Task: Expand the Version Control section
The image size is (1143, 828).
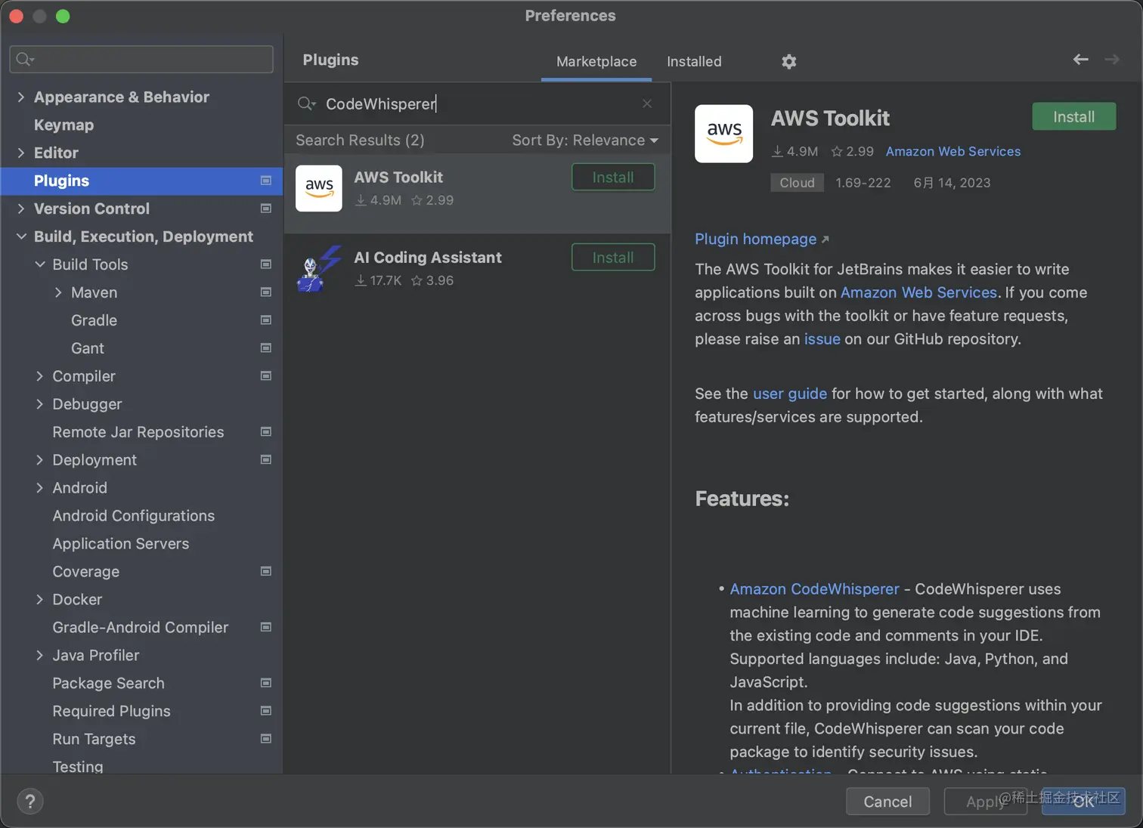Action: click(21, 209)
